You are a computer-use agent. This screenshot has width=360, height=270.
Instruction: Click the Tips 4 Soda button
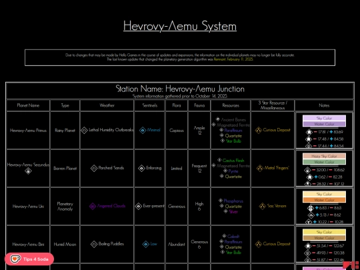[x=29, y=259]
